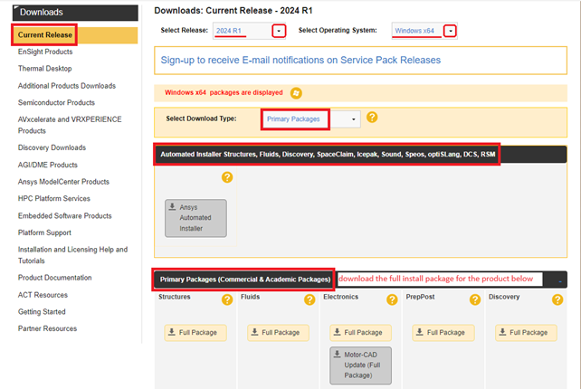Download PrepPost Full Package
This screenshot has height=389, width=581.
click(x=443, y=333)
